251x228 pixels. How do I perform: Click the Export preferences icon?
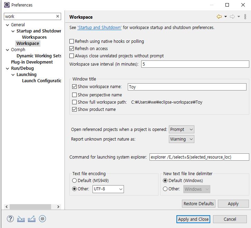click(32, 219)
